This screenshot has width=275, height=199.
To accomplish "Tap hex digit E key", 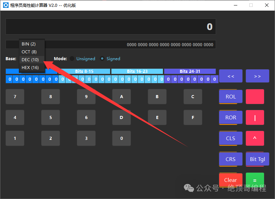I will [x=157, y=118].
